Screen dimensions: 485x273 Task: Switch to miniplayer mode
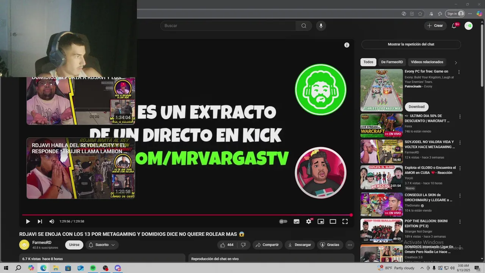[x=321, y=221]
